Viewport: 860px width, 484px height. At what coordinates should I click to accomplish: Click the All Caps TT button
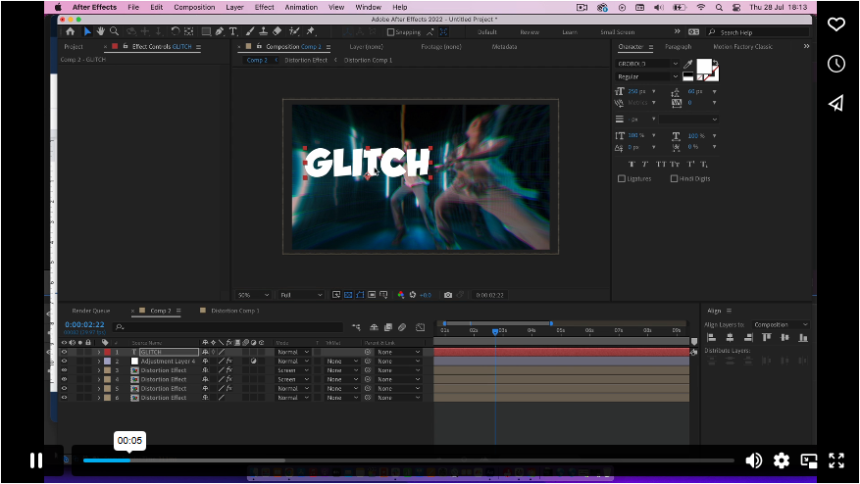[661, 164]
